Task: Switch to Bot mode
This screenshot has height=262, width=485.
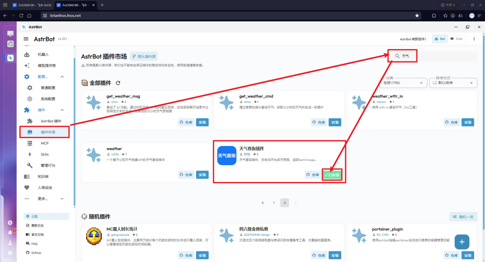Action: pos(440,39)
